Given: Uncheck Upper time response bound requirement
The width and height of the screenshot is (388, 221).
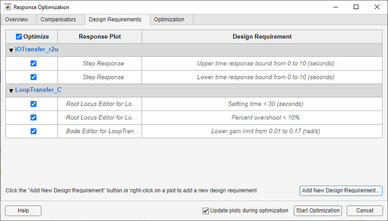Looking at the screenshot, I should coord(33,64).
